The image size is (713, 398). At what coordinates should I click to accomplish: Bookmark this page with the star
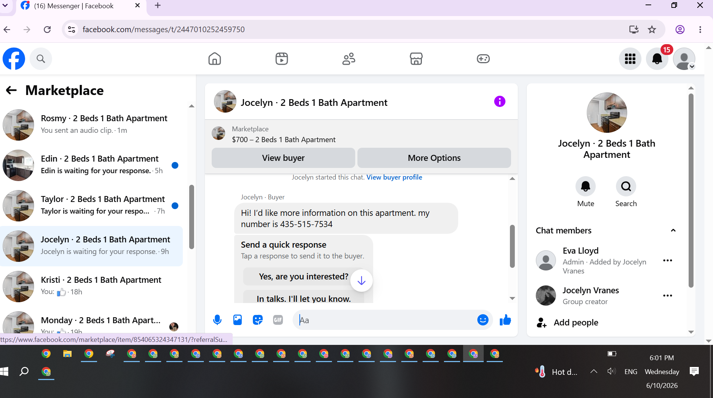click(652, 29)
